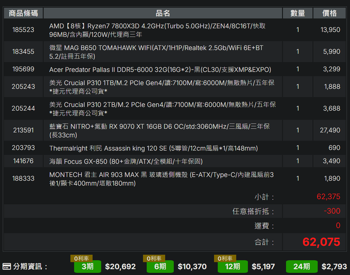
Task: Click the $5,197 installment amount
Action: (263, 266)
